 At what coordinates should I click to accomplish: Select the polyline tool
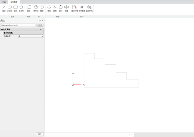(10, 8)
